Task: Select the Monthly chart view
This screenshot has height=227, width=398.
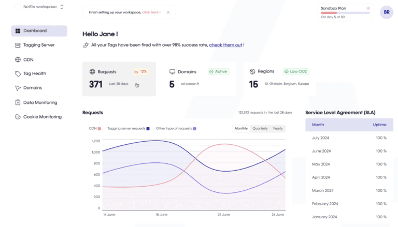Action: tap(241, 128)
